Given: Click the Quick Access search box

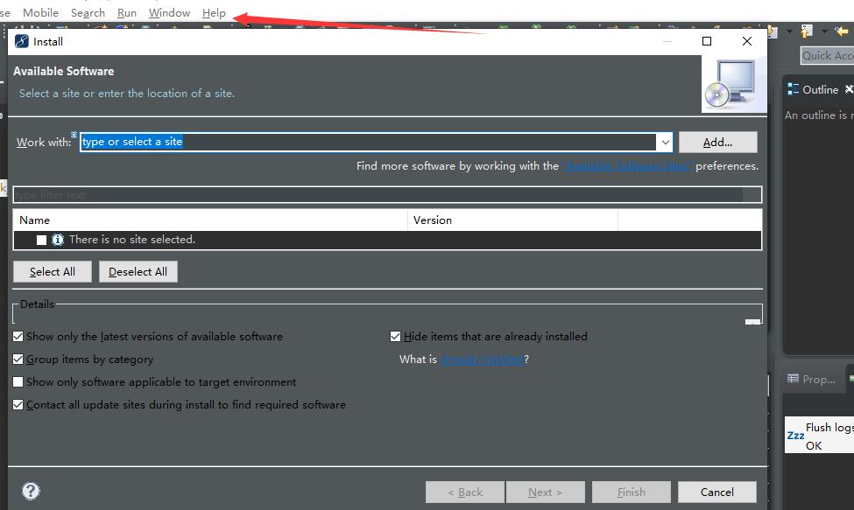Looking at the screenshot, I should [x=828, y=55].
